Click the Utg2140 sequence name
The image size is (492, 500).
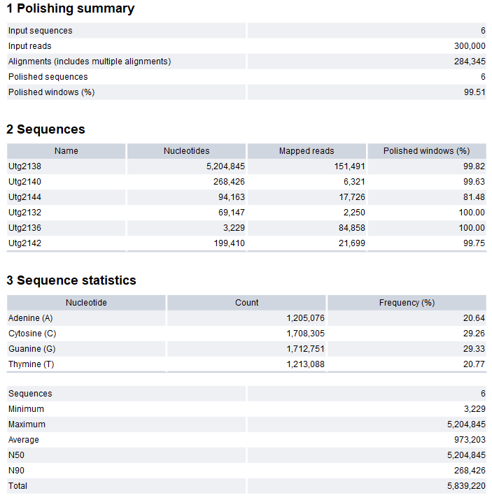point(25,182)
